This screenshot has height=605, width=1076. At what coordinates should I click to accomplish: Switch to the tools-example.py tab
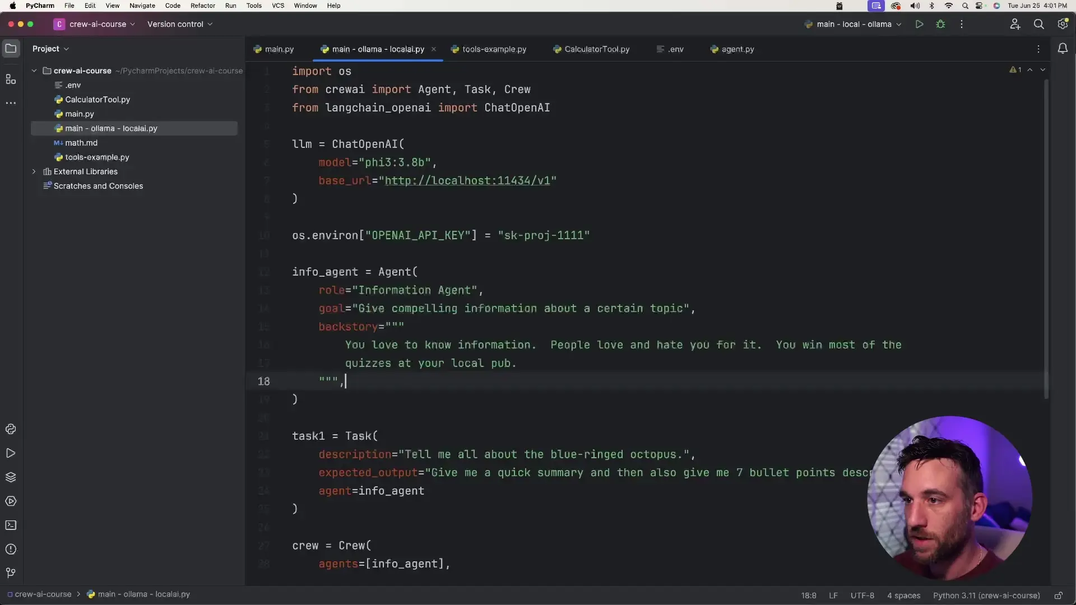[489, 49]
